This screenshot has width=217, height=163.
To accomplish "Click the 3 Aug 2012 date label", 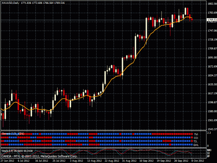I will (76, 161).
